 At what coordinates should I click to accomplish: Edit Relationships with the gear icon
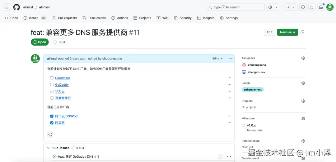[303, 141]
